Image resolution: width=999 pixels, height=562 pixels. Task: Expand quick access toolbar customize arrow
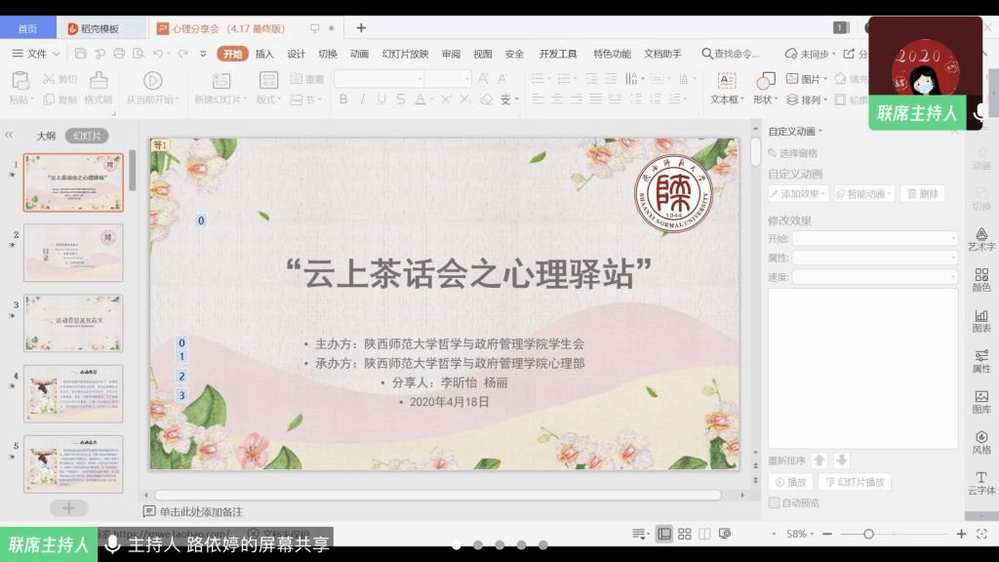click(203, 55)
